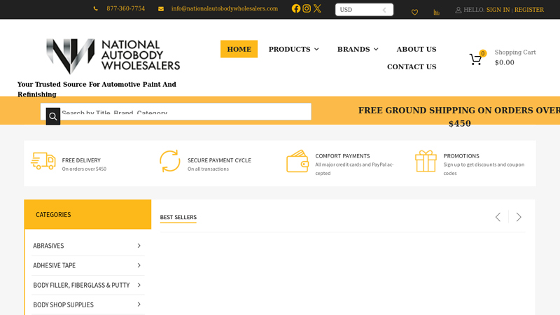Go to the Home page

point(239,49)
